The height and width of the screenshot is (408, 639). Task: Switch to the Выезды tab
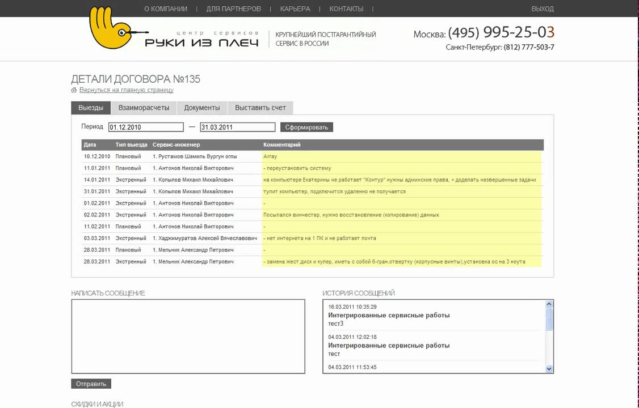click(x=91, y=108)
